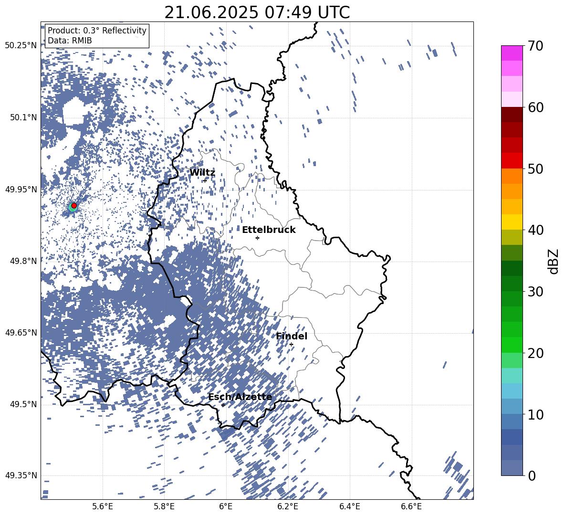Click the red radar site marker

(x=74, y=206)
